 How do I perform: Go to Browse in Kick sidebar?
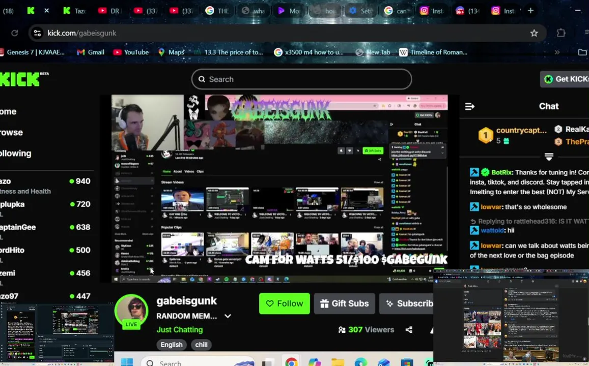pos(11,132)
